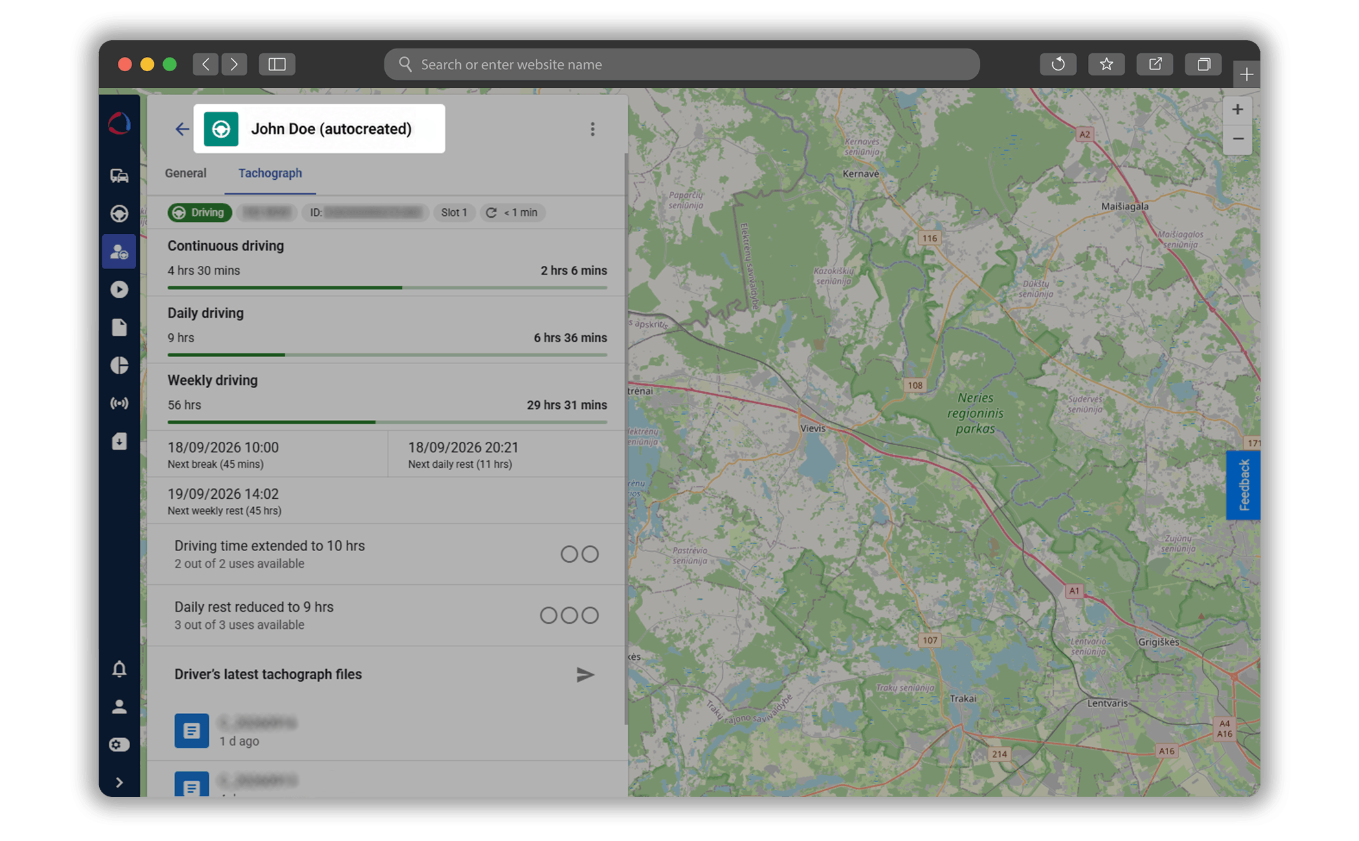Viewport: 1359px width, 841px height.
Task: Click the refresh '< 1 min' chip
Action: coord(513,212)
